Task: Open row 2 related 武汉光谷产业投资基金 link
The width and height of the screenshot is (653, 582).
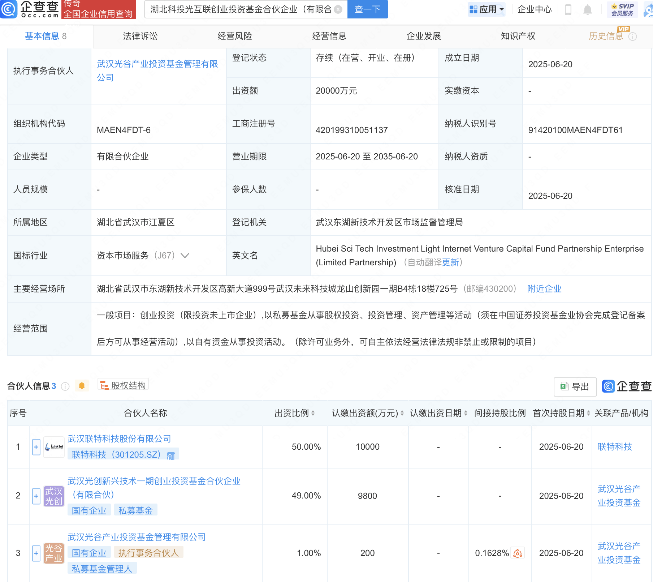Action: pyautogui.click(x=619, y=496)
